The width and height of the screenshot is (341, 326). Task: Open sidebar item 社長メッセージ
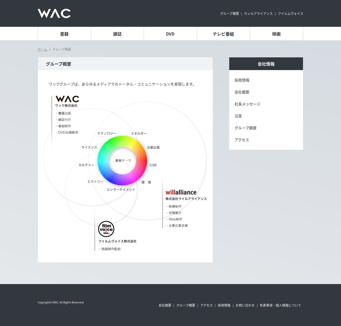point(248,104)
